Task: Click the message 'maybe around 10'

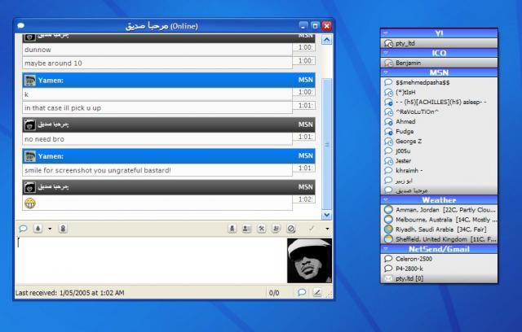Action: (x=157, y=63)
